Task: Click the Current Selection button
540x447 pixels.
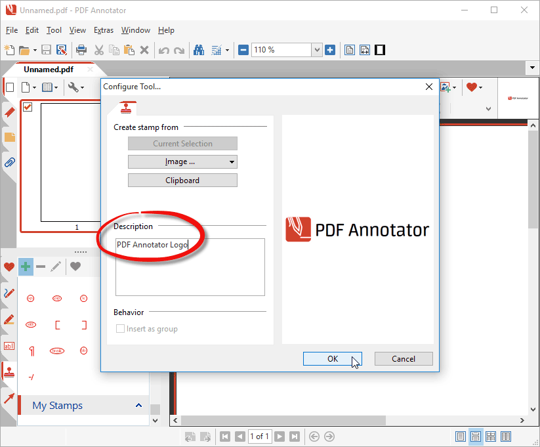Action: click(182, 143)
